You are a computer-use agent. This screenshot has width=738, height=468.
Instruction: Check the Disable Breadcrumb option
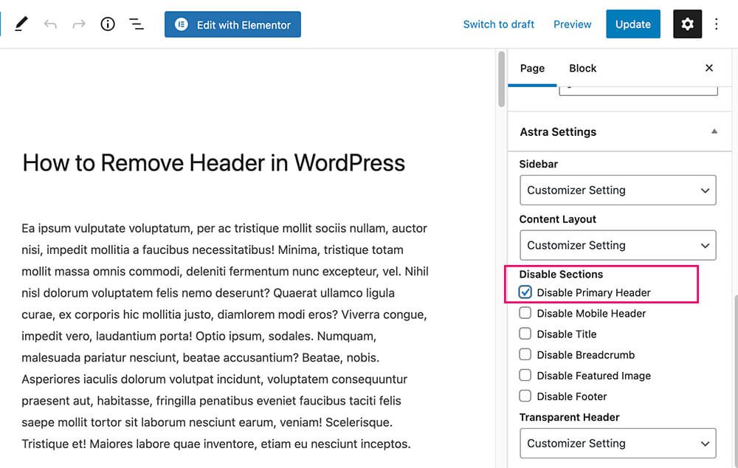coord(525,355)
